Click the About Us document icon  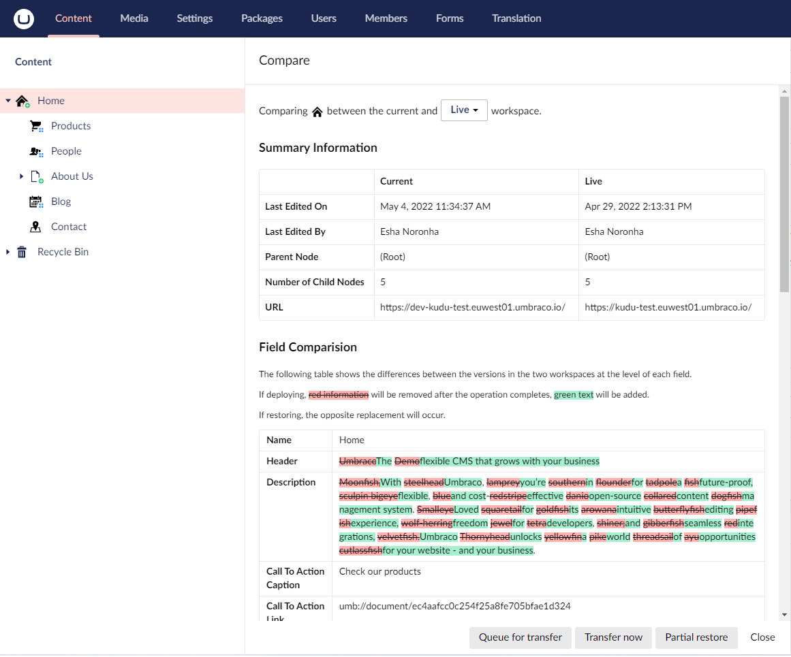[x=36, y=176]
